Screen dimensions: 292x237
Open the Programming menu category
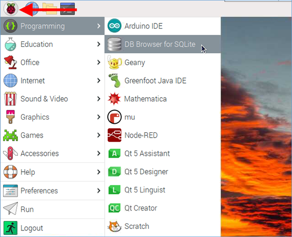click(x=52, y=26)
